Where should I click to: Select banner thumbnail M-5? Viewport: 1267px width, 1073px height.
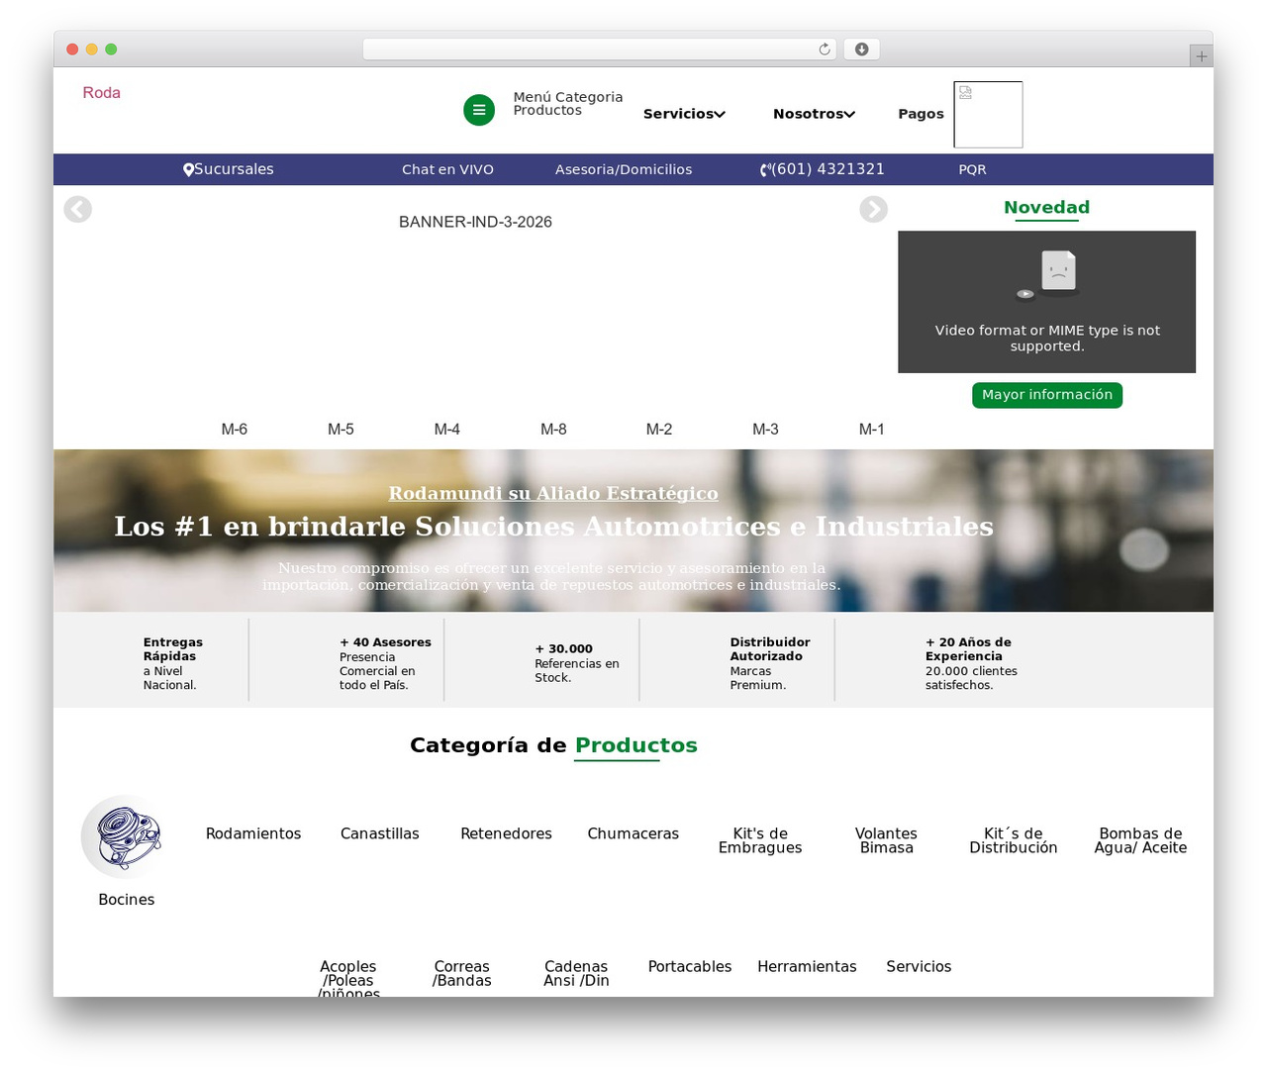click(x=341, y=430)
